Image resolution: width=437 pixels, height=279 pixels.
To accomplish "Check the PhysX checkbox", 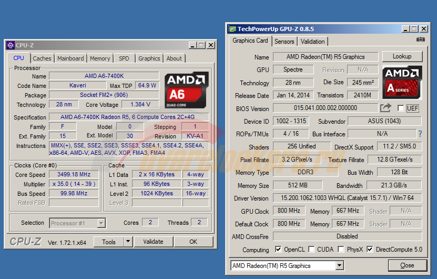I will click(341, 250).
